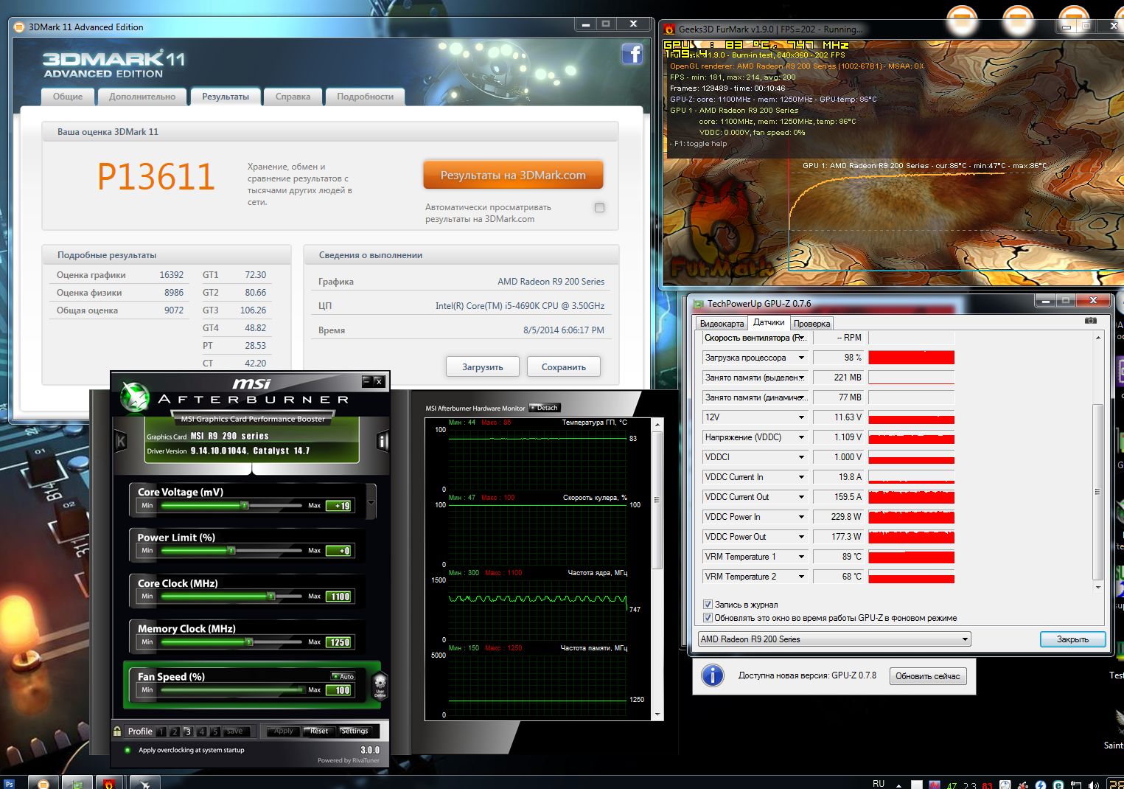This screenshot has height=789, width=1124.
Task: Click the Core Clock slider handle
Action: coord(271,596)
